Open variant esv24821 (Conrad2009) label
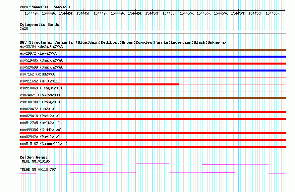This screenshot has height=192, width=295. pos(41,95)
